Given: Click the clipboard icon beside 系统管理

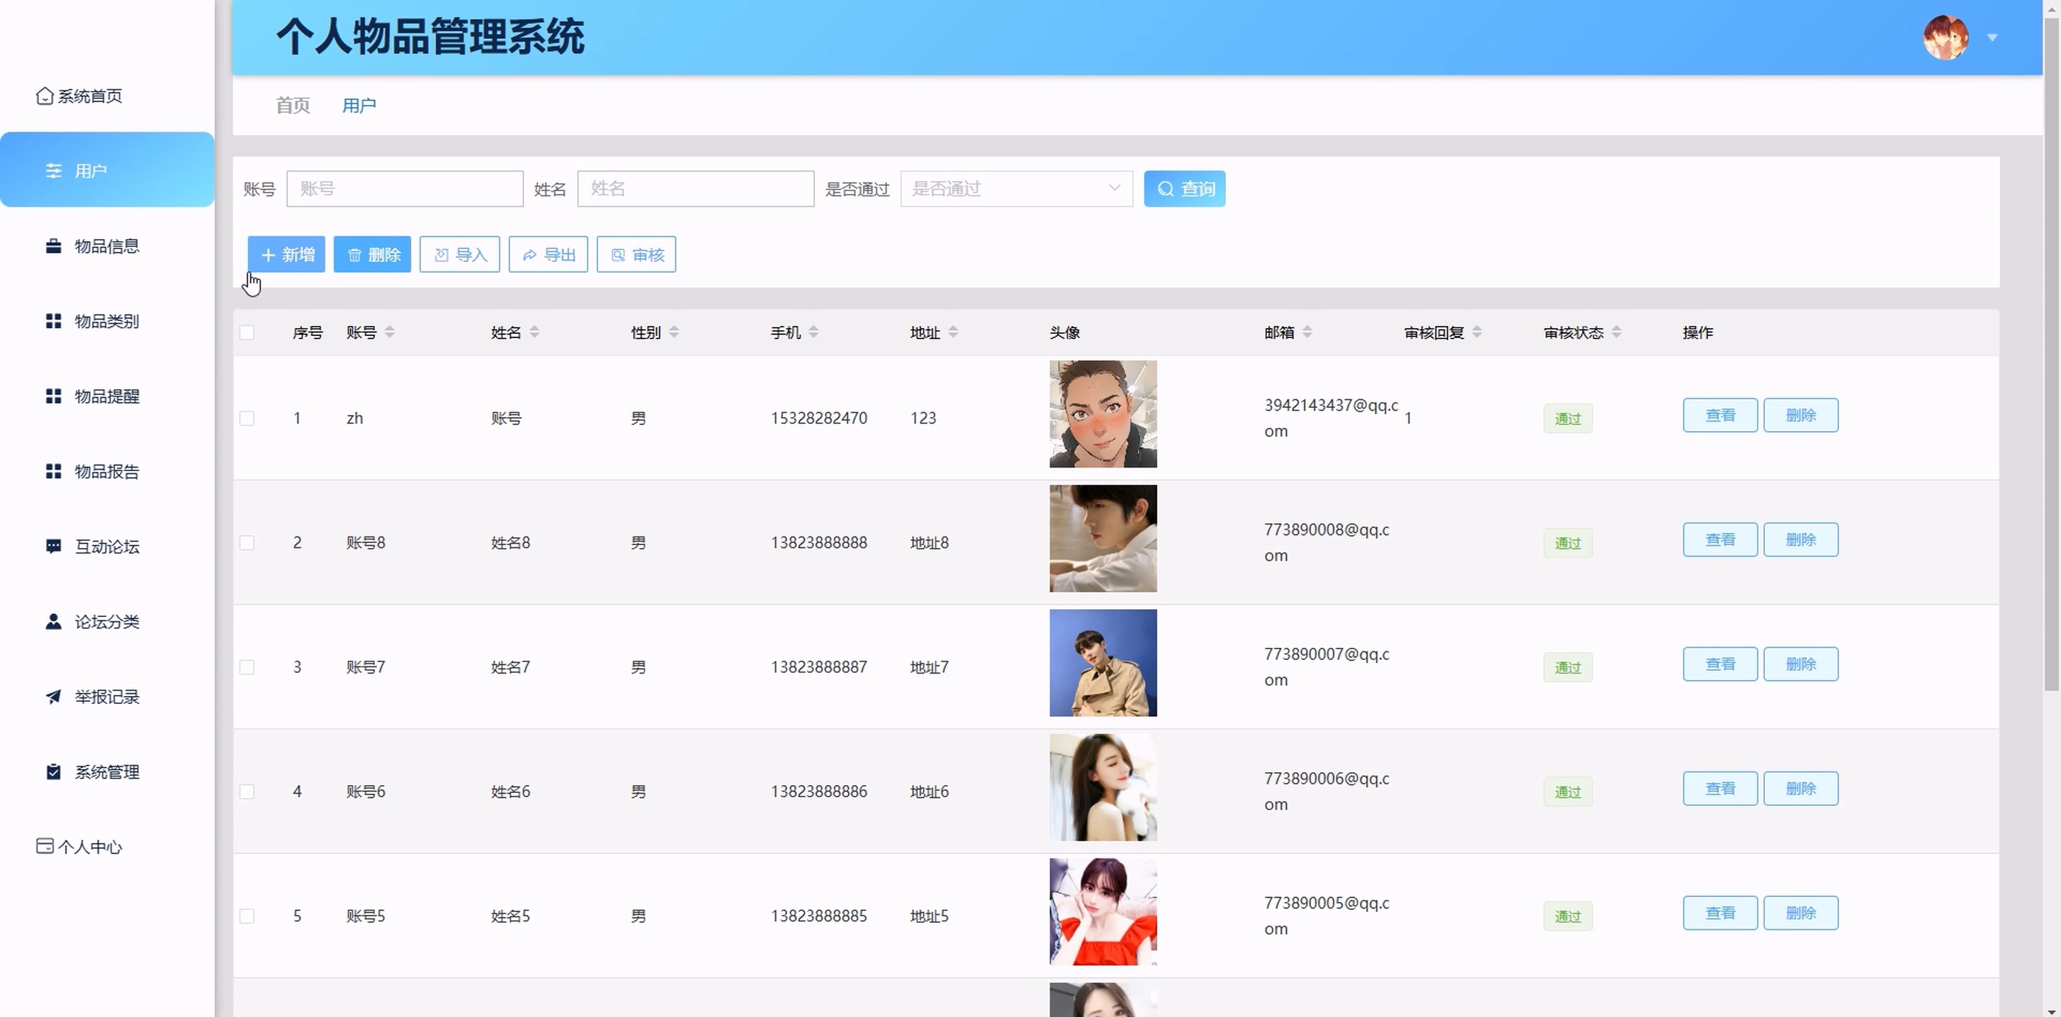Looking at the screenshot, I should (x=54, y=772).
